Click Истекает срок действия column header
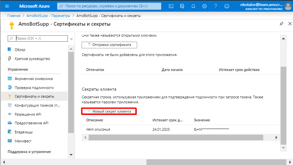The width and height of the screenshot is (293, 165). (x=239, y=70)
